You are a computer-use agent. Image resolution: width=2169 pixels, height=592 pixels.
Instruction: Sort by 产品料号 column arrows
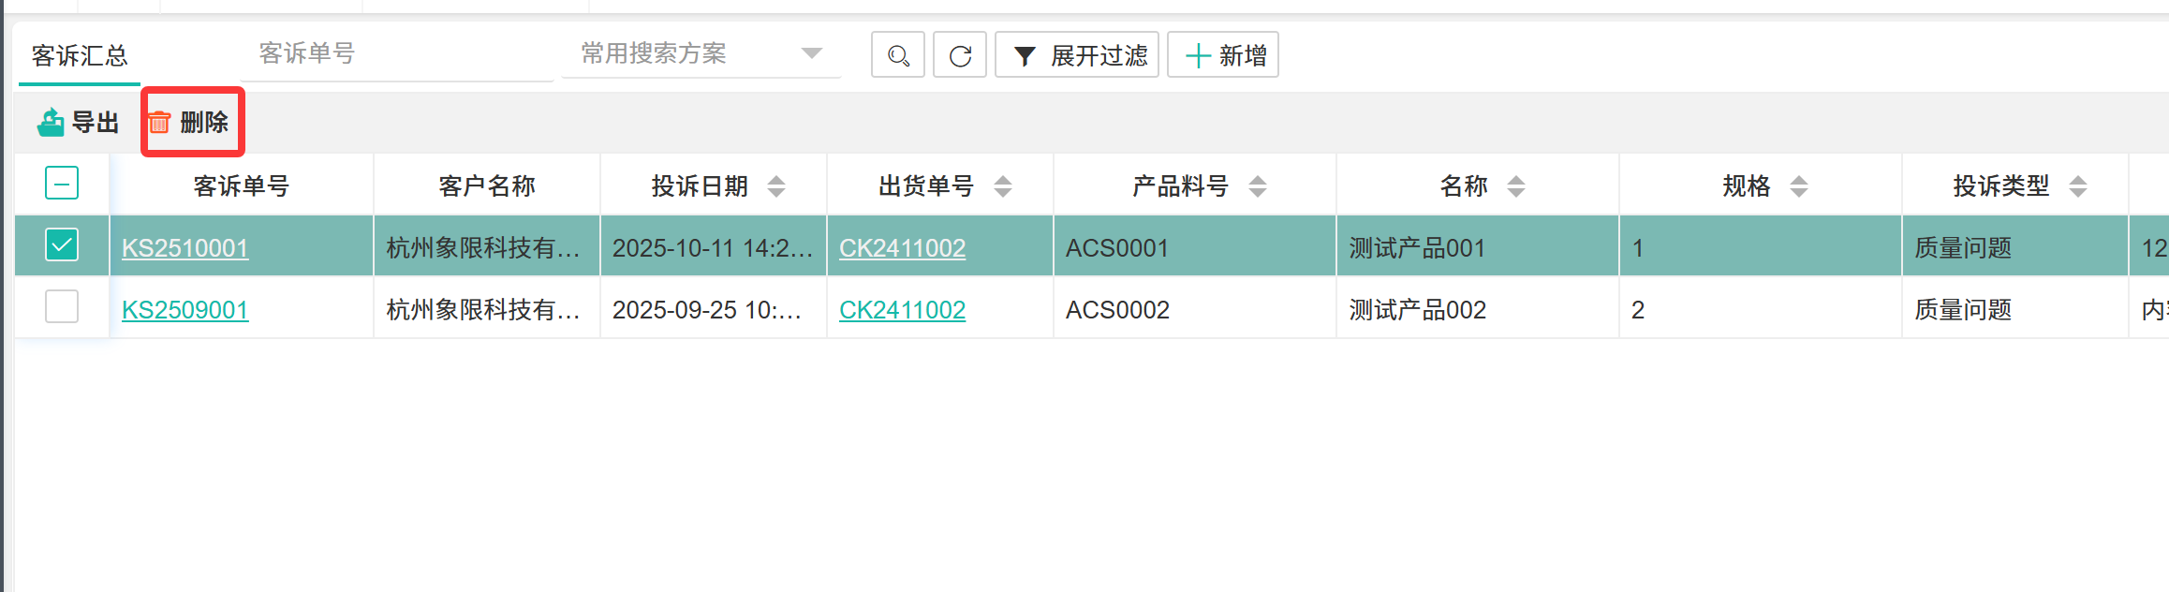click(1258, 185)
